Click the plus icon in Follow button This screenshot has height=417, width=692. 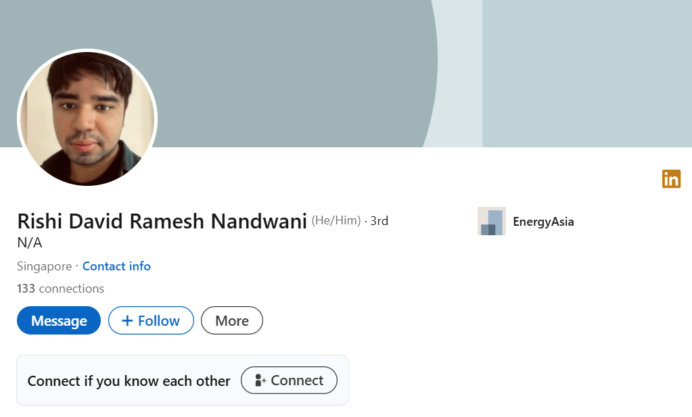point(127,320)
